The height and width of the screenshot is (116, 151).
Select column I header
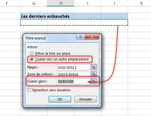[x=88, y=3]
